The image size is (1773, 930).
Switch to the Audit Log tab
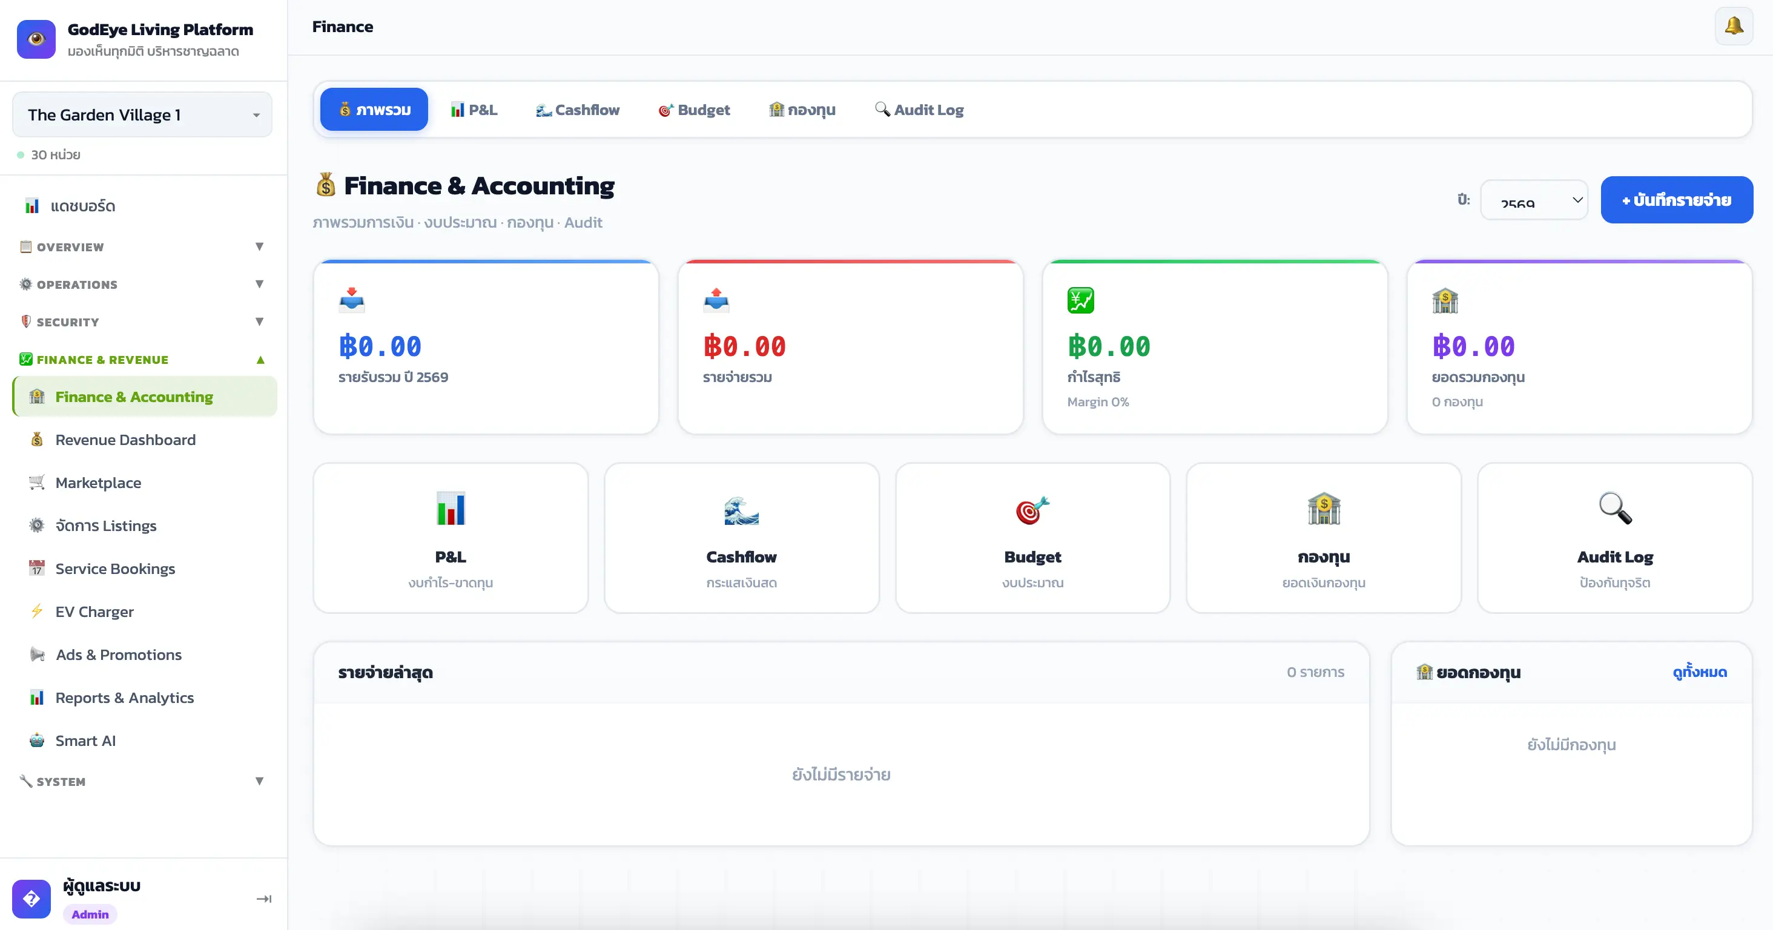(919, 110)
